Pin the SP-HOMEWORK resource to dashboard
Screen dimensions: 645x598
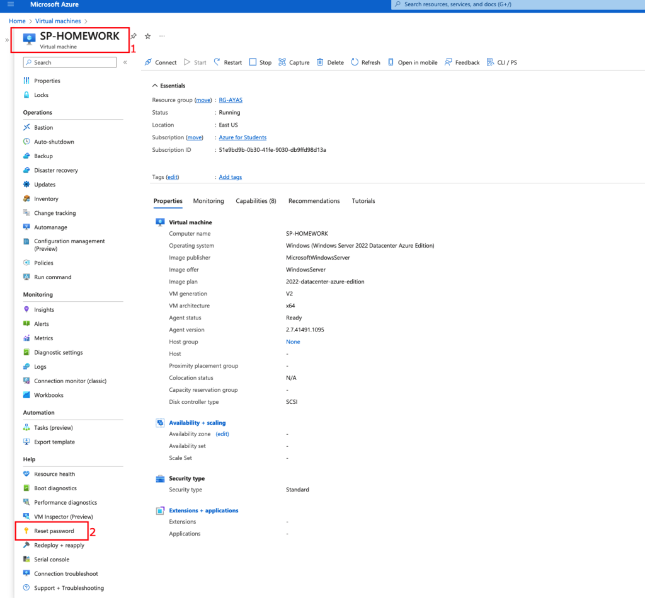134,37
